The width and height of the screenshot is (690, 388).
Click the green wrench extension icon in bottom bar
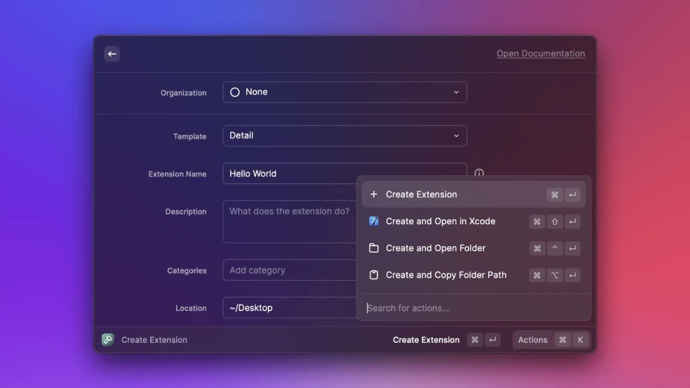(108, 340)
